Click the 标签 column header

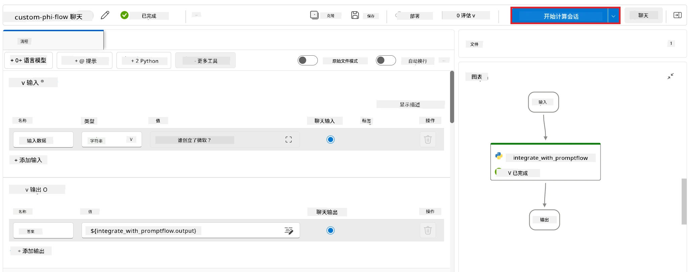point(366,121)
